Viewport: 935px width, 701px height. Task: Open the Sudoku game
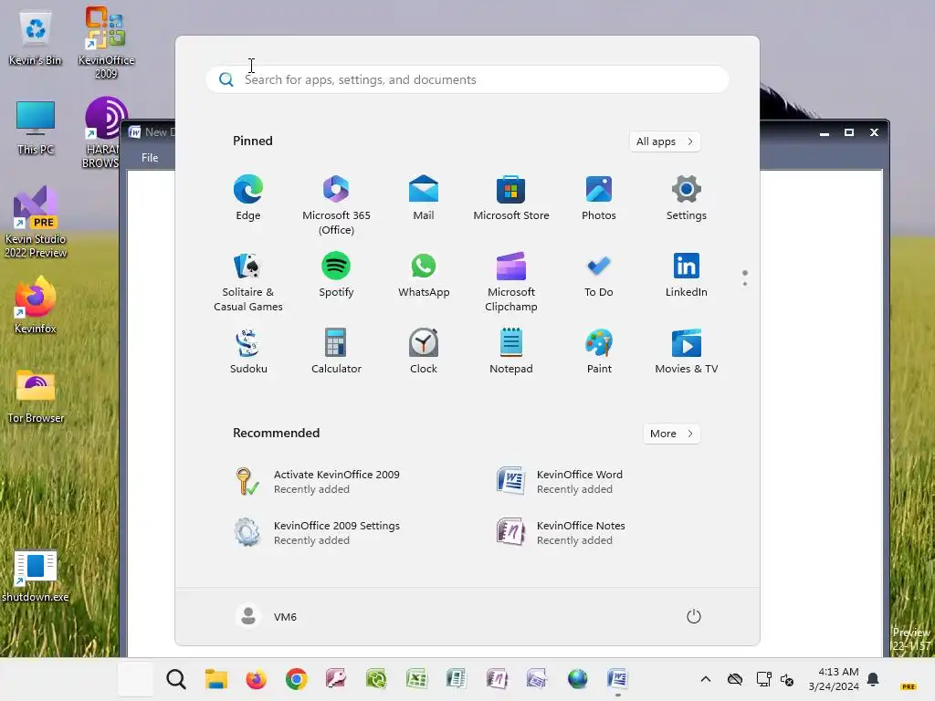tap(248, 351)
